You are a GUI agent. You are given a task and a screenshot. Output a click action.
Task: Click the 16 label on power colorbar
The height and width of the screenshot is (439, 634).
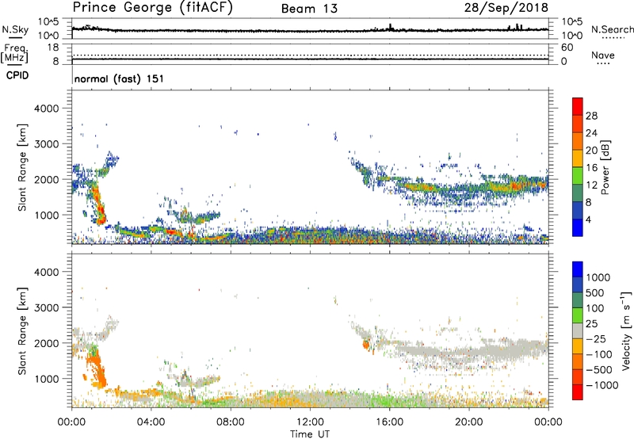tap(591, 168)
